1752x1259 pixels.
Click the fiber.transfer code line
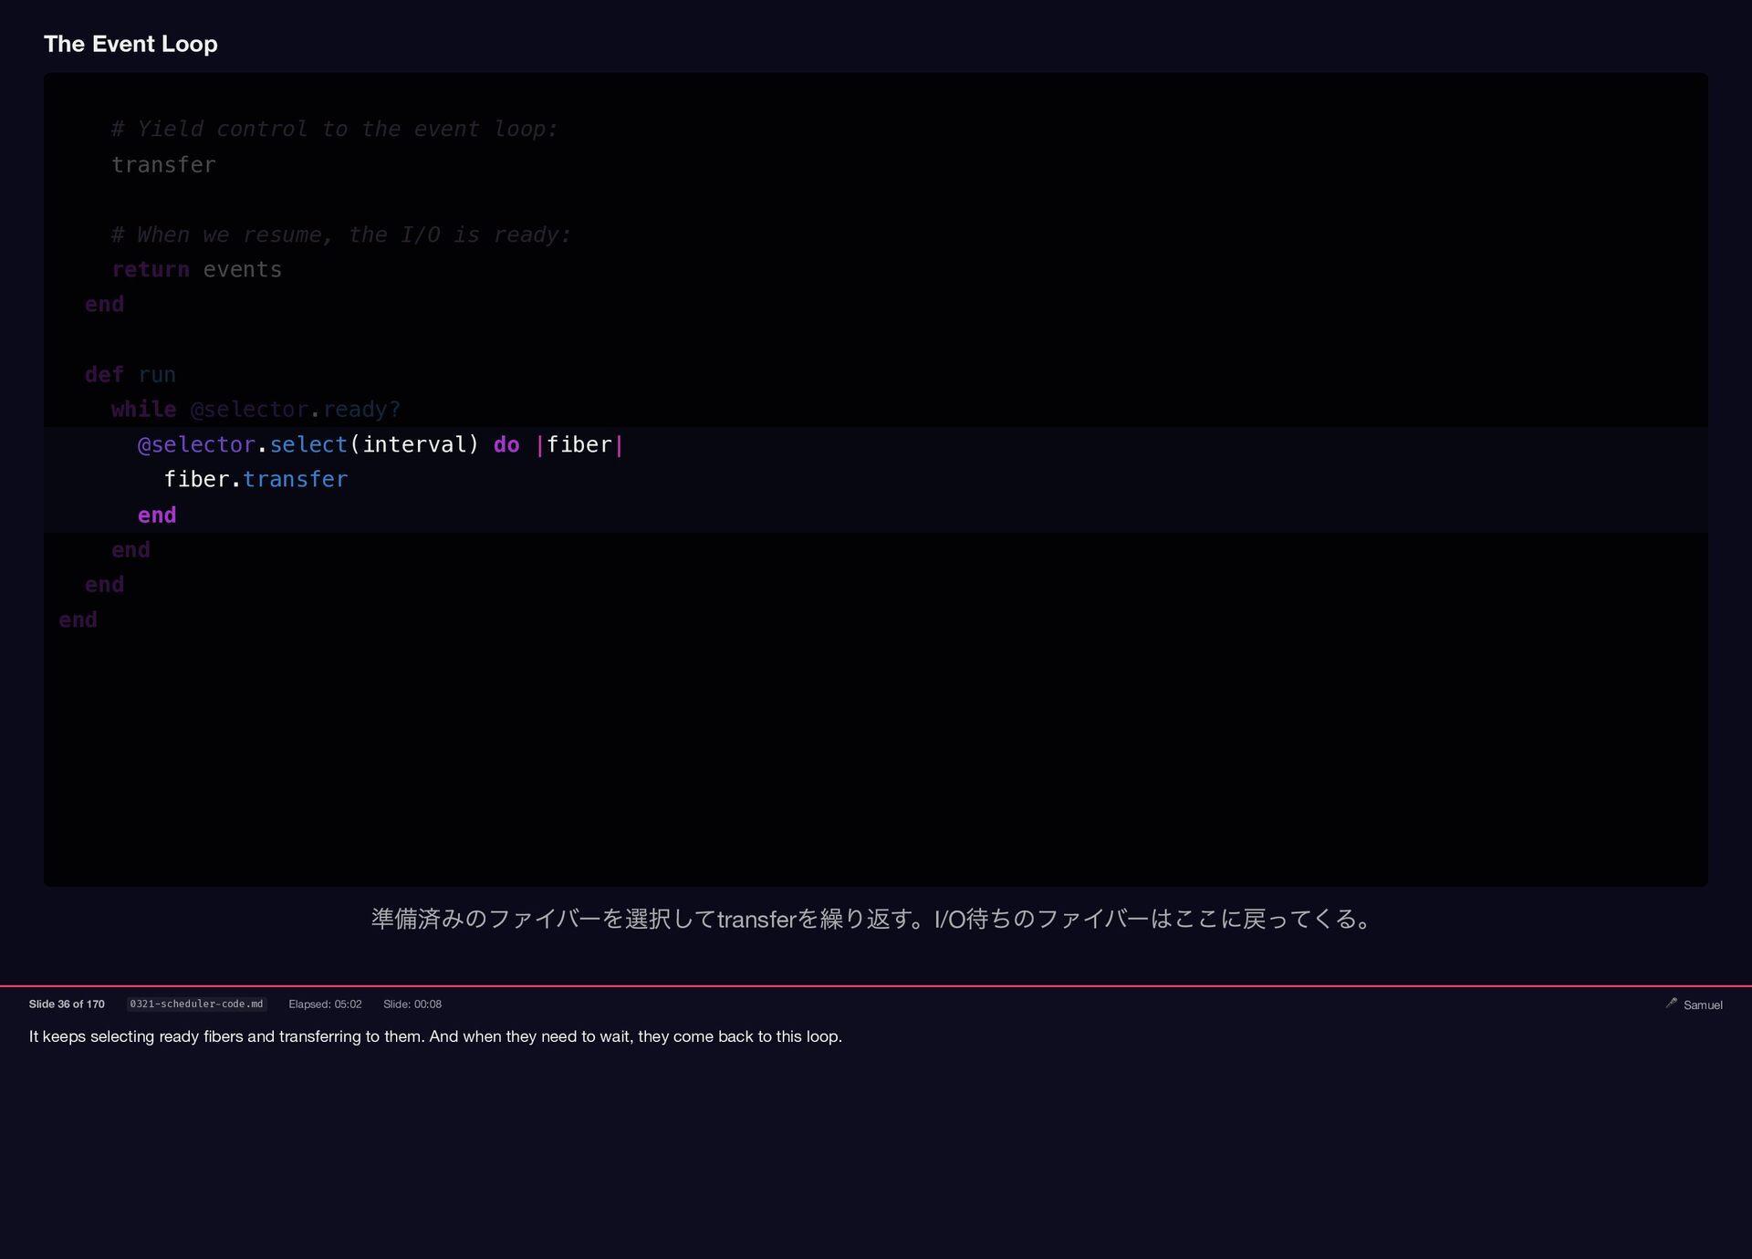(255, 479)
